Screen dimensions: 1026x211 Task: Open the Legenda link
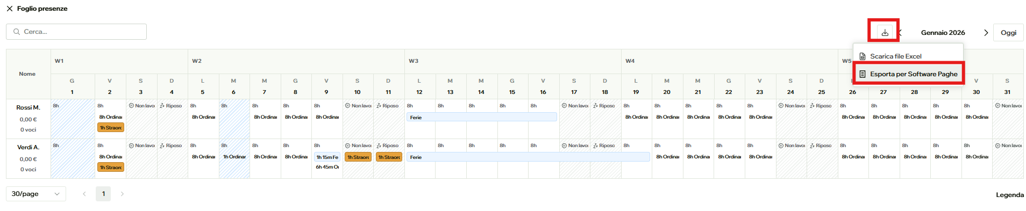tap(1009, 195)
